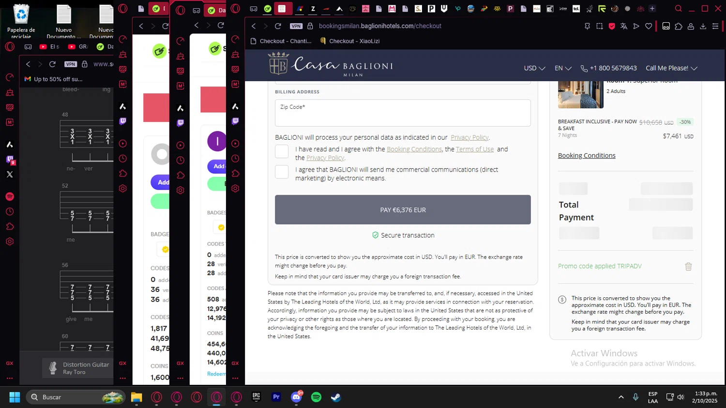Expand the USD currency dropdown
Screen dimensions: 726x408
tap(534, 68)
